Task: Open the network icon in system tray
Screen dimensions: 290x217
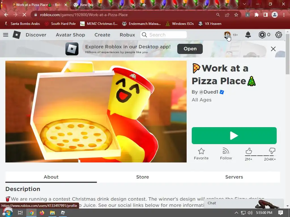Action: [x=243, y=213]
